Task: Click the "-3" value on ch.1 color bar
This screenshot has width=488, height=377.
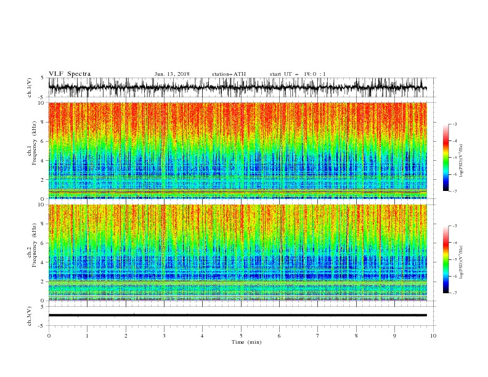Action: (x=455, y=124)
